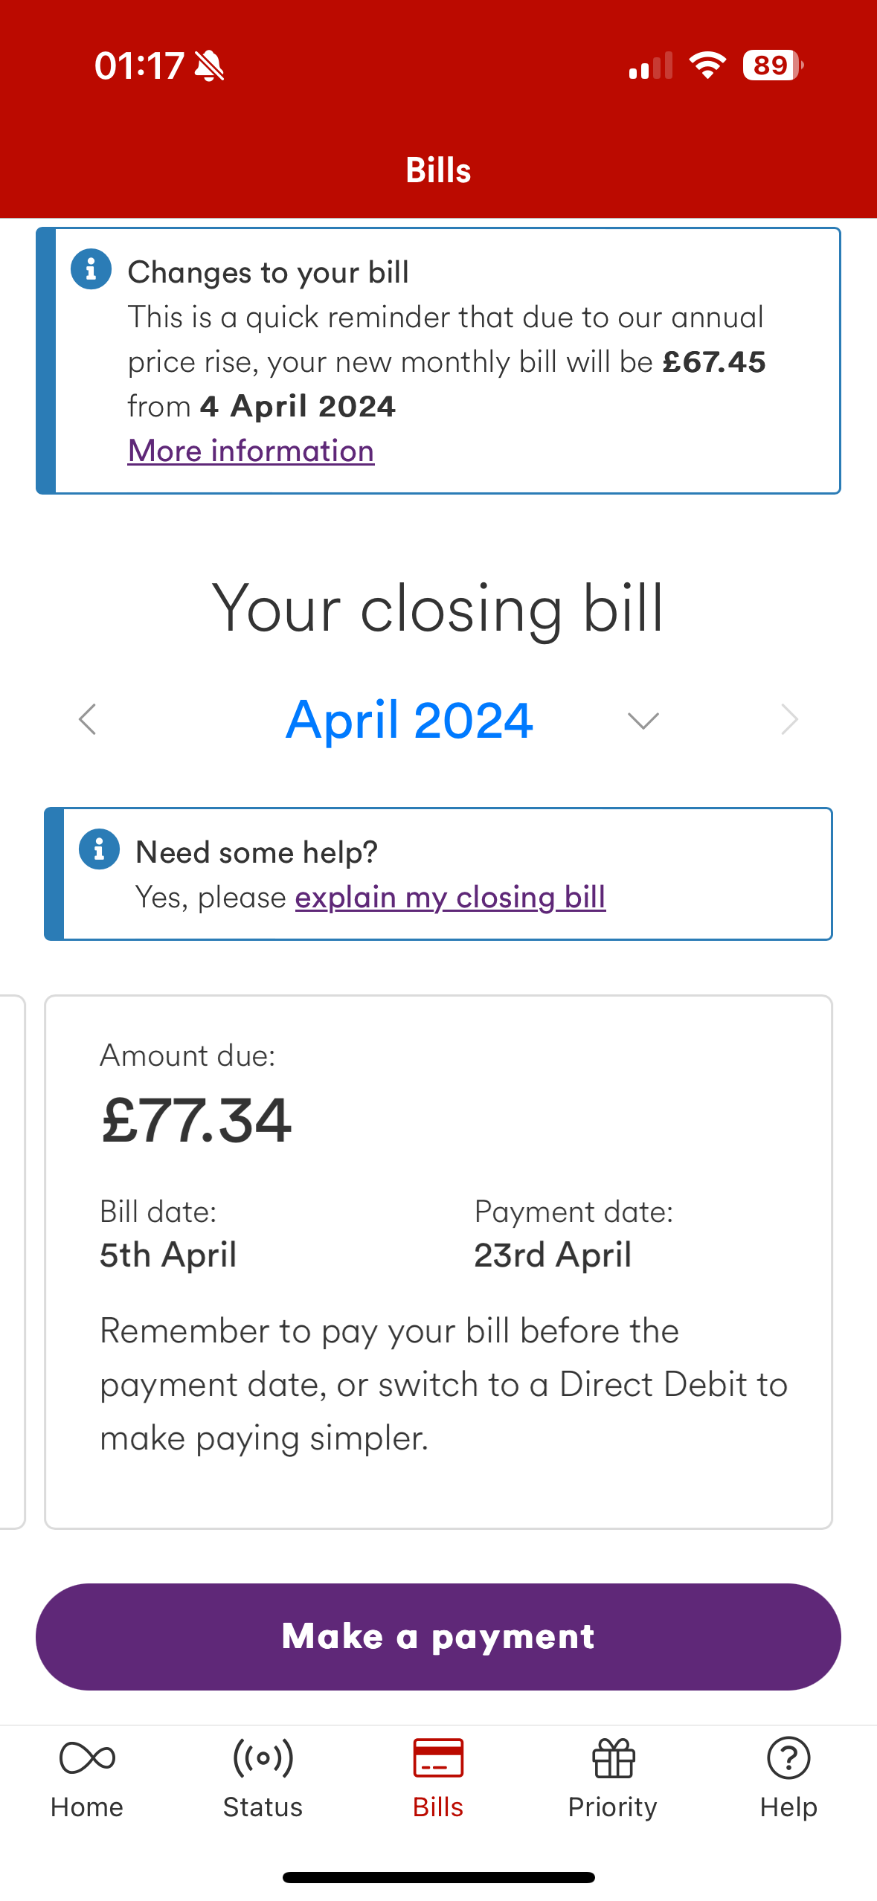
Task: Expand the bill month dropdown chevron
Action: pyautogui.click(x=643, y=720)
